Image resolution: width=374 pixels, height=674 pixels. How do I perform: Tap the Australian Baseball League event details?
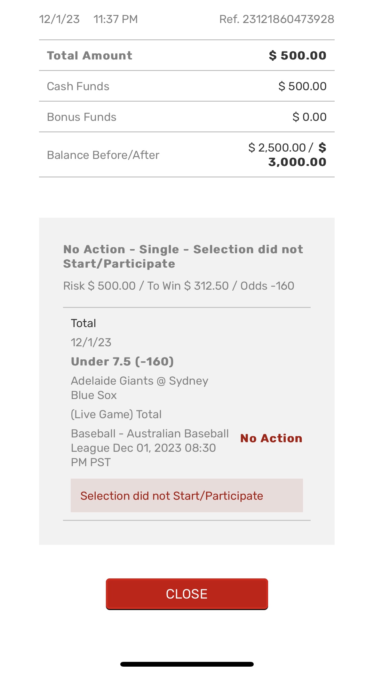click(x=149, y=448)
